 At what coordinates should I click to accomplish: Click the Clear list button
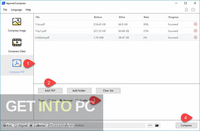click(108, 90)
